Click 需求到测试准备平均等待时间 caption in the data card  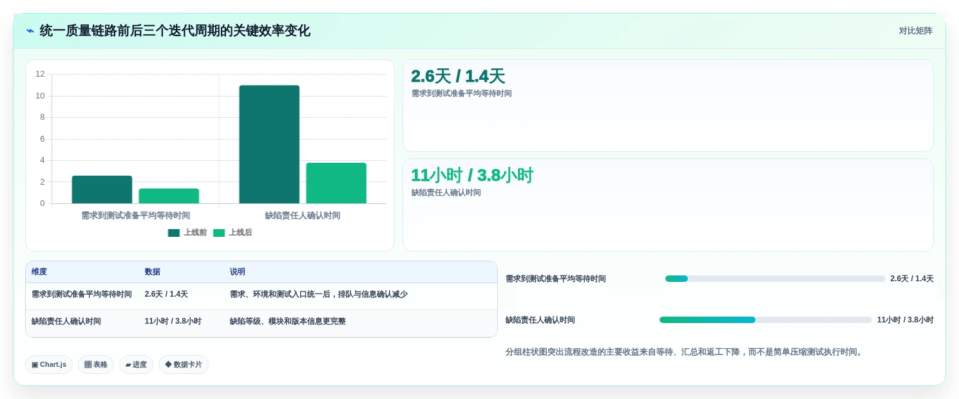[462, 93]
